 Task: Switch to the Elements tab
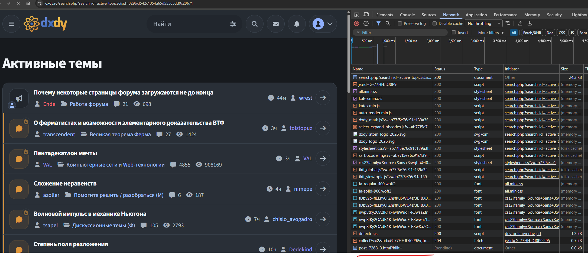385,15
